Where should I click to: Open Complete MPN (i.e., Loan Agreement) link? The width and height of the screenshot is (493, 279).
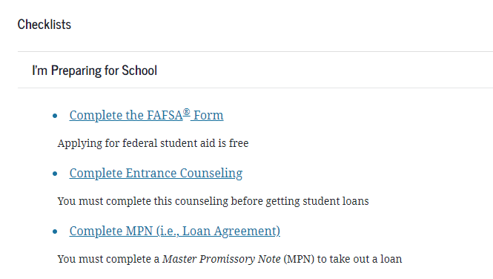(x=174, y=231)
